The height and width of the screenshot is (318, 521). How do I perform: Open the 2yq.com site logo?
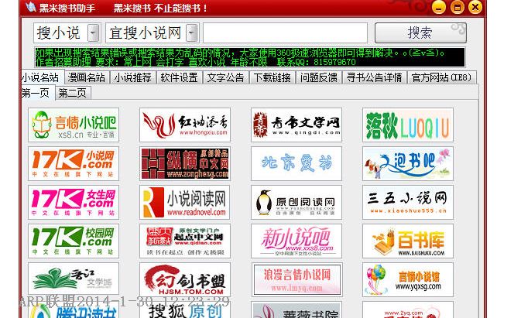tap(408, 309)
